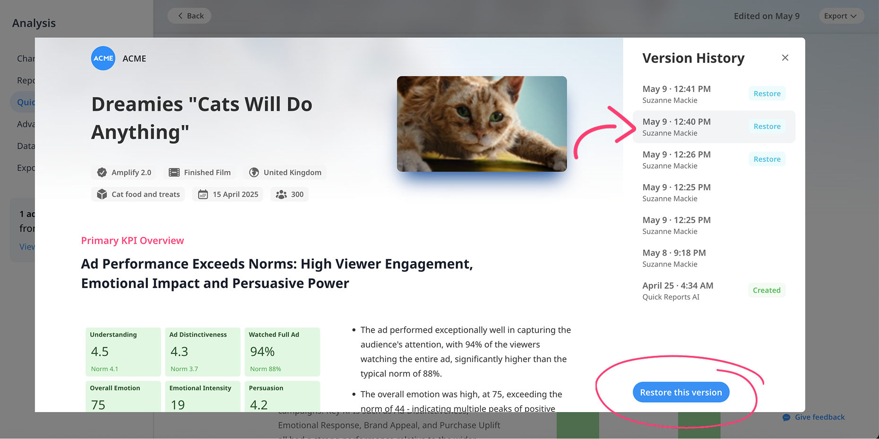Click the ACME logo badge

click(103, 58)
